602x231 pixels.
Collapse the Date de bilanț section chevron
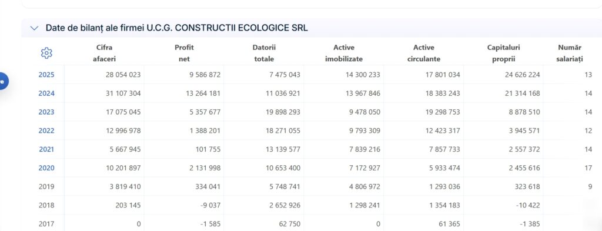(x=34, y=28)
